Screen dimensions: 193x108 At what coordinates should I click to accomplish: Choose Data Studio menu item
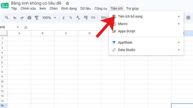[x=146, y=50]
